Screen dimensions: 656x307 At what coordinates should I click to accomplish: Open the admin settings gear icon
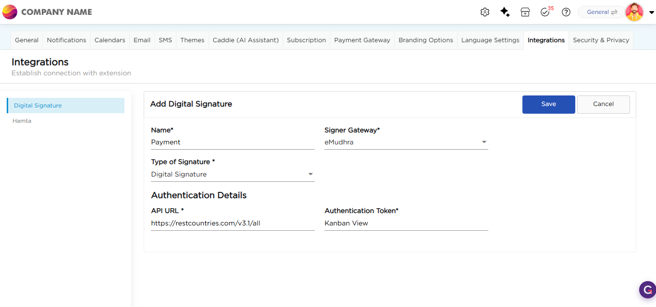[x=485, y=12]
